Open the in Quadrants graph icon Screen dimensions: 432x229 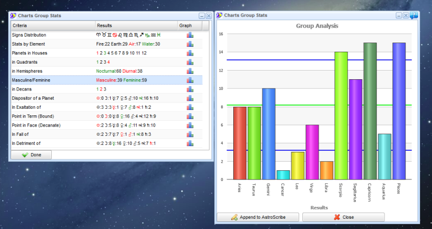(190, 62)
